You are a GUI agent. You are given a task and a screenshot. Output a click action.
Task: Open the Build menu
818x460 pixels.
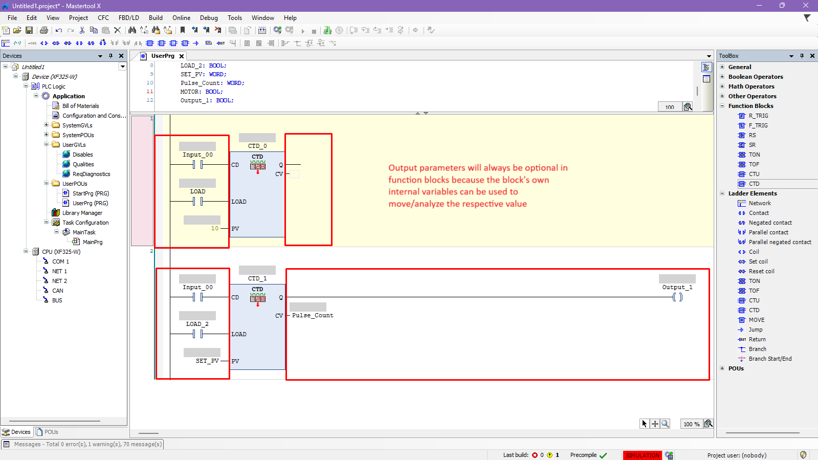156,18
